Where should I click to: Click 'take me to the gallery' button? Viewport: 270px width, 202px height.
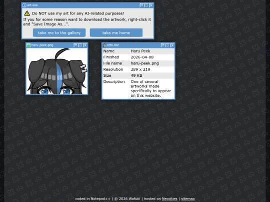(x=59, y=32)
